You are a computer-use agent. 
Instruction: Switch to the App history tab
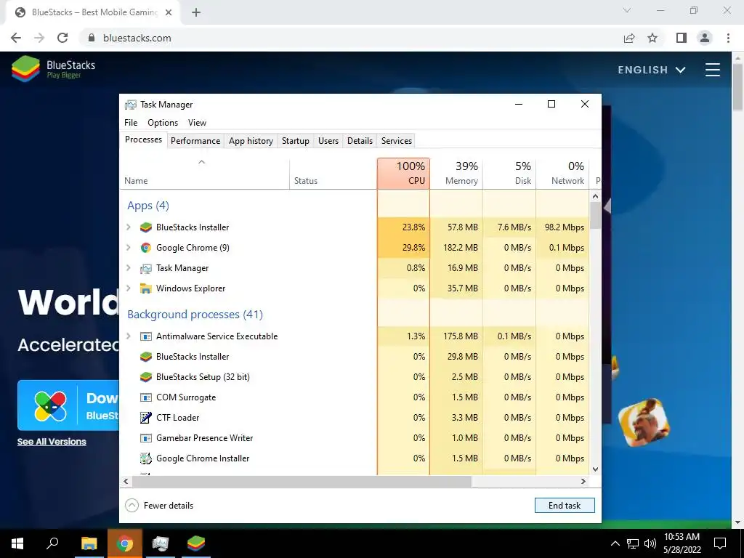[251, 141]
